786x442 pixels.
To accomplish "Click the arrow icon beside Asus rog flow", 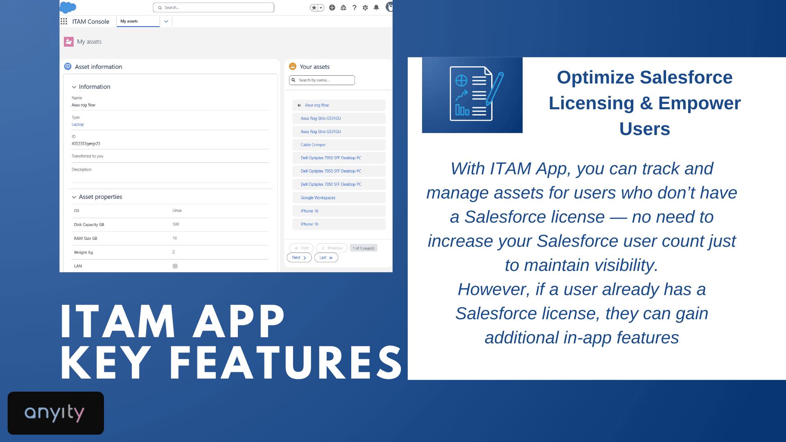I will tap(299, 106).
